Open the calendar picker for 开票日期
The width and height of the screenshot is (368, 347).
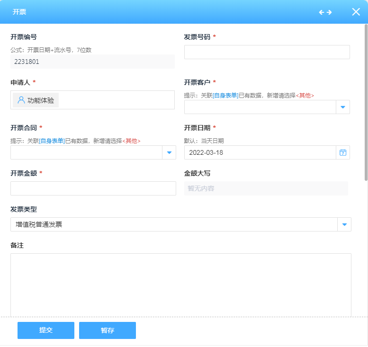[343, 152]
